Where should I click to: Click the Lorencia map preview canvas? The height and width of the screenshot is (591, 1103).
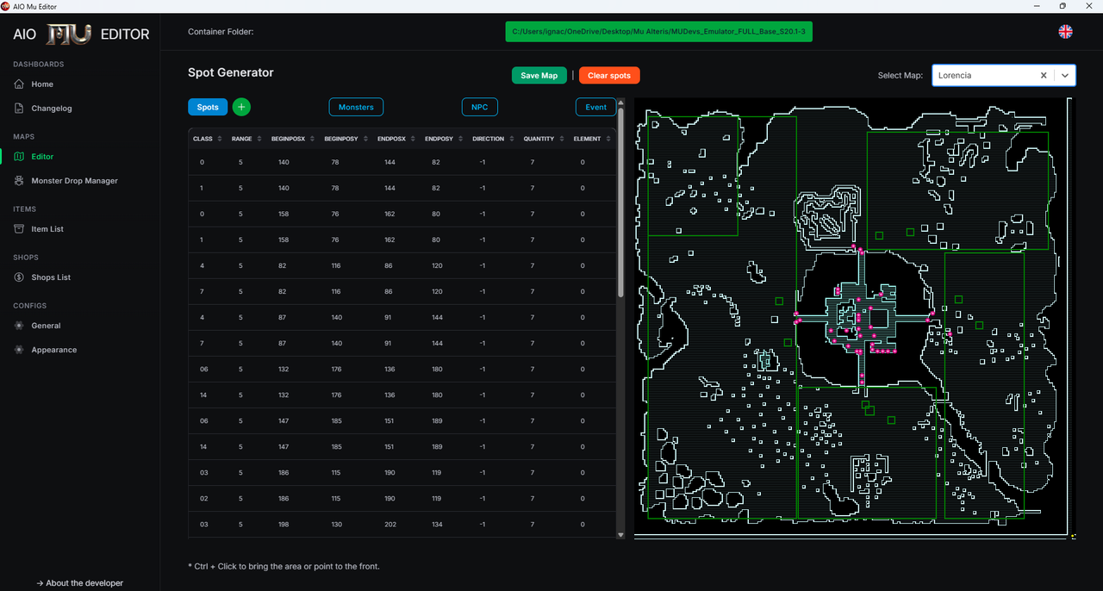tap(854, 318)
